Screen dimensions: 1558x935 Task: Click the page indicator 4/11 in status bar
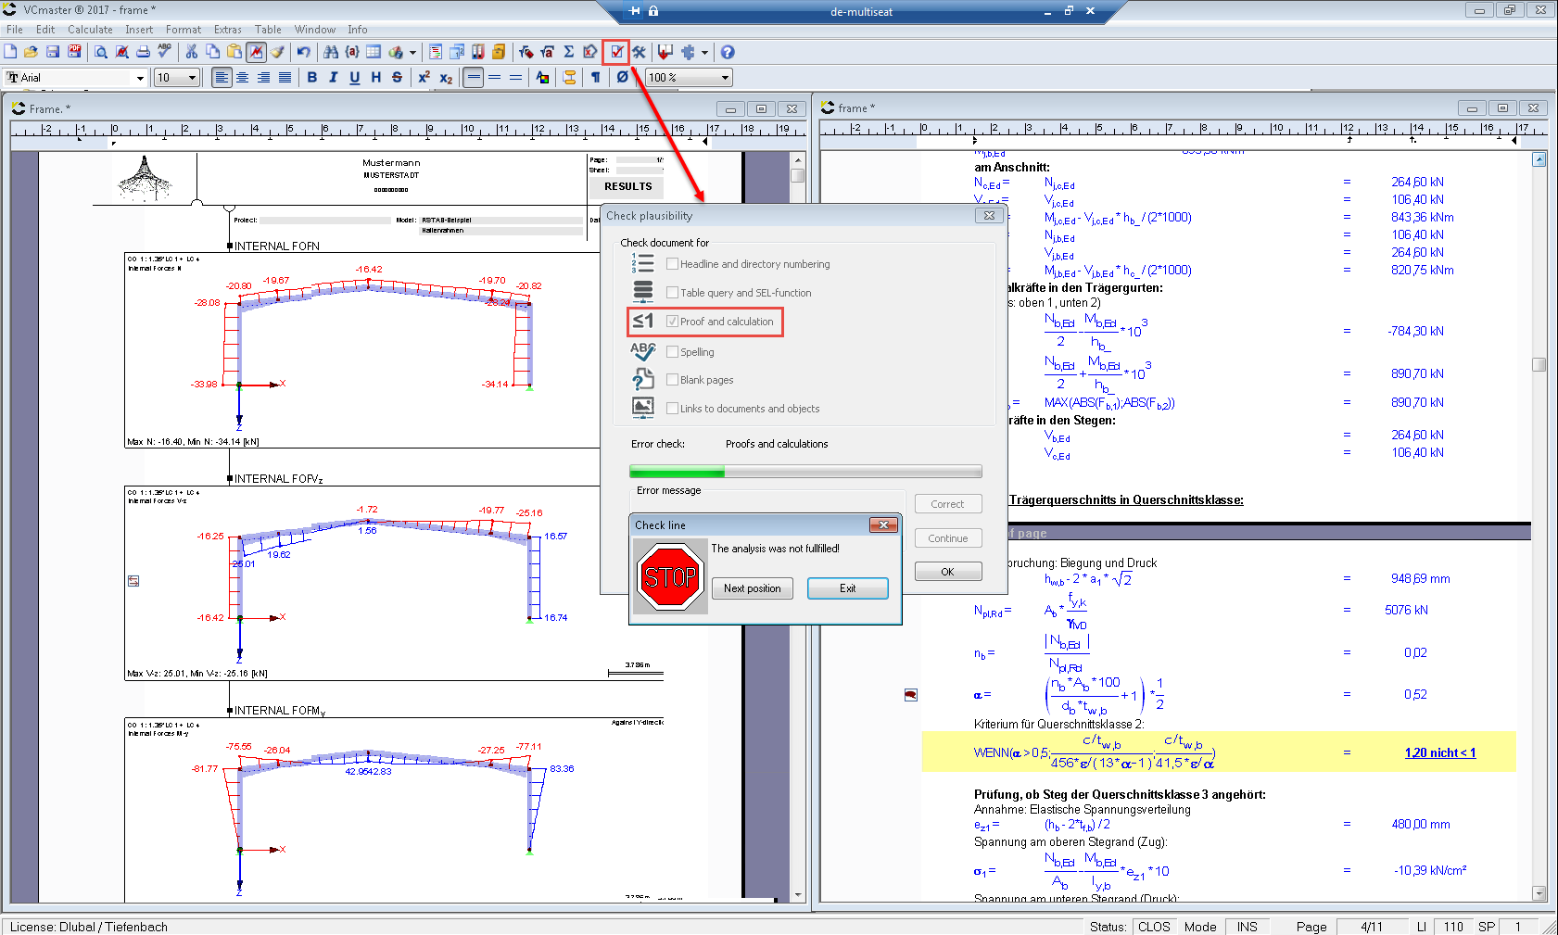point(1372,927)
